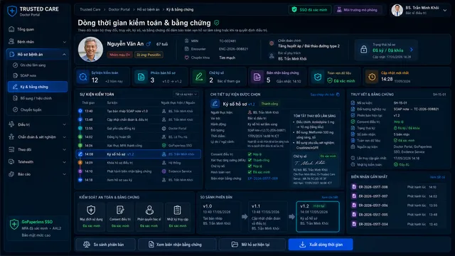Image resolution: width=455 pixels, height=256 pixels.
Task: Select the 14:02 Đồng ký hoàn tất event
Action: 139,137
